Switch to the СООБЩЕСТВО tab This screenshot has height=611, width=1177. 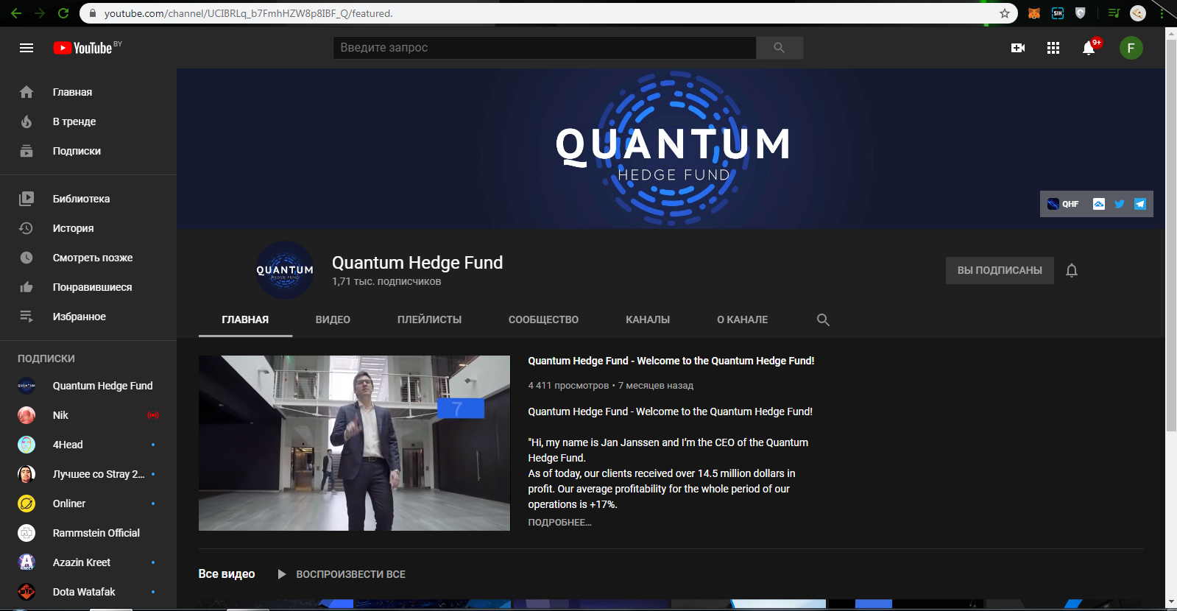point(543,319)
